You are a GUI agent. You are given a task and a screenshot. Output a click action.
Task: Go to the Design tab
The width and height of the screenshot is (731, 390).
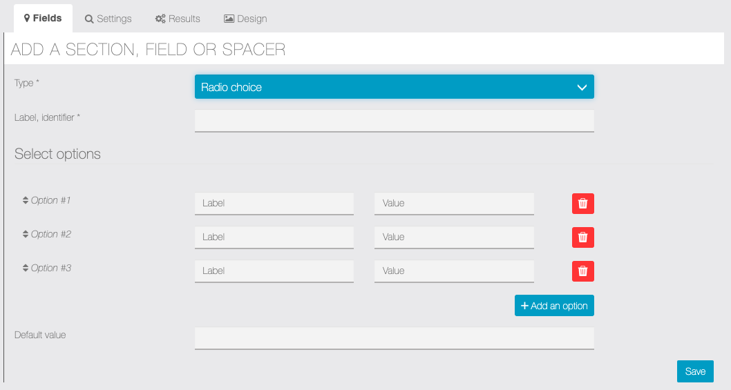point(245,19)
